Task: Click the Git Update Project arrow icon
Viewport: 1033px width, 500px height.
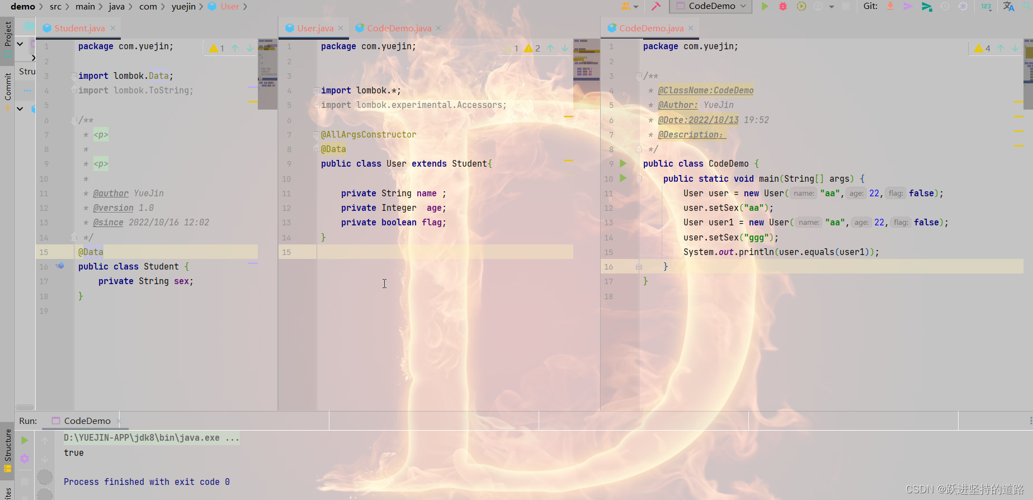Action: click(x=890, y=6)
